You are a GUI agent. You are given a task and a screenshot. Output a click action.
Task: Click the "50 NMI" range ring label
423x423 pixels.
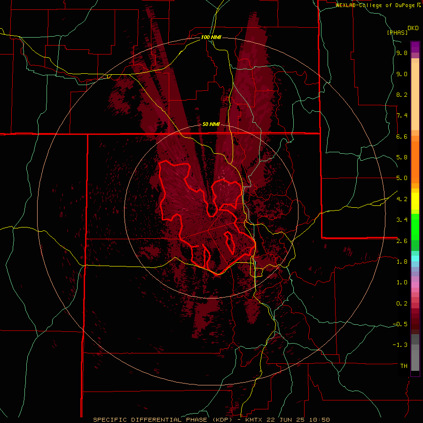click(x=211, y=125)
